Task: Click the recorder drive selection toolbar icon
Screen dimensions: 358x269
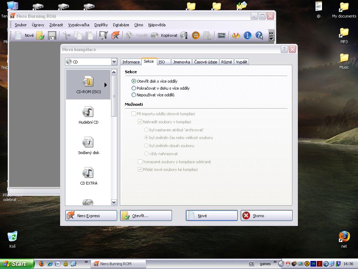Action: [221, 35]
